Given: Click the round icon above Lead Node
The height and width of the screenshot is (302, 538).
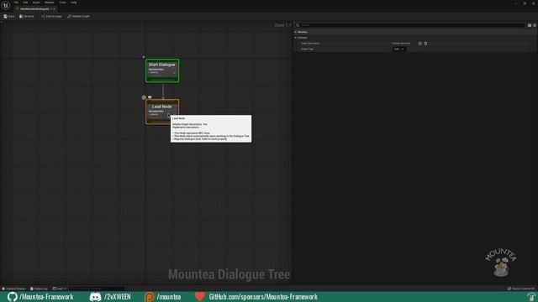Looking at the screenshot, I should coord(144,97).
